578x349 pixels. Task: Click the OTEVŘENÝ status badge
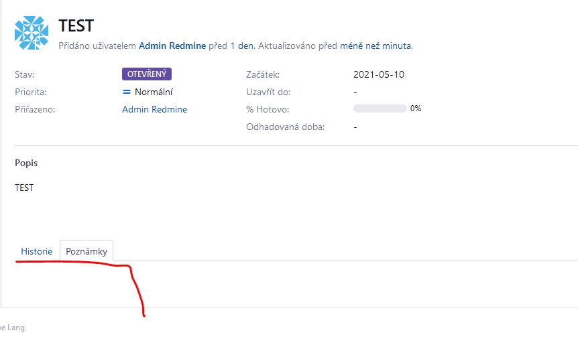tap(147, 74)
